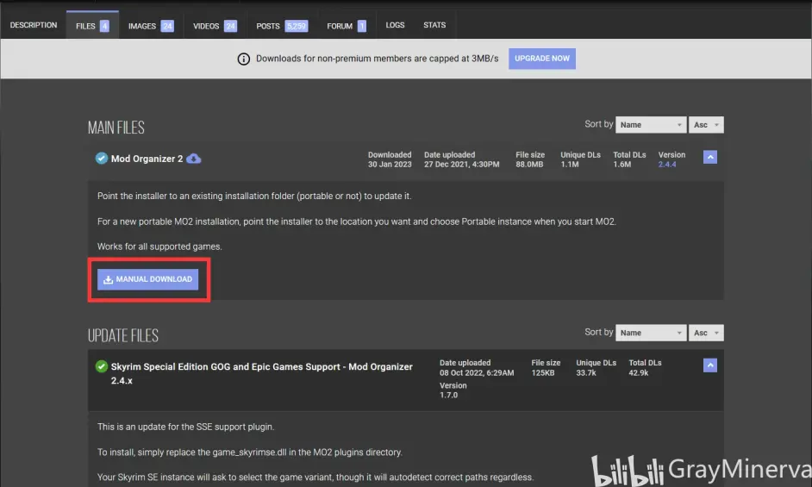
Task: Collapse the Skyrim Special Edition support file entry
Action: 709,365
